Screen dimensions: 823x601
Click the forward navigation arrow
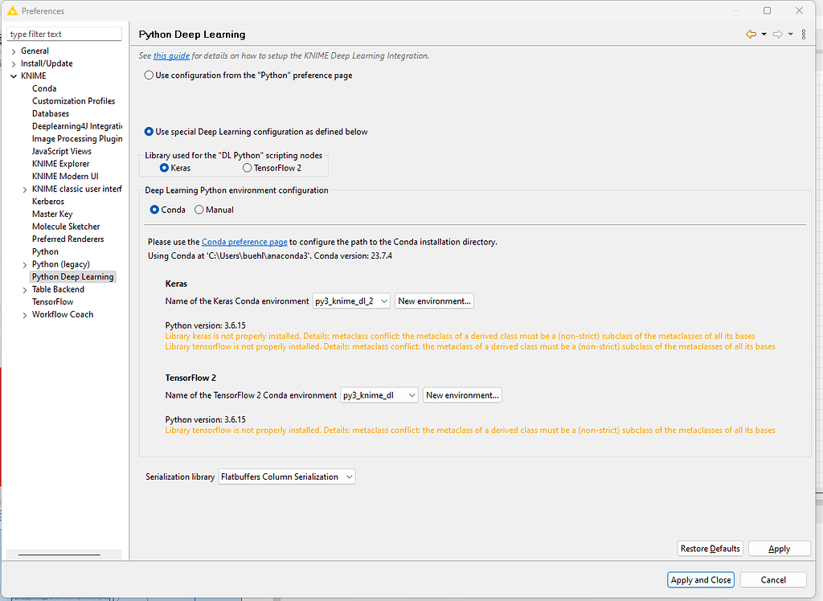pos(777,34)
